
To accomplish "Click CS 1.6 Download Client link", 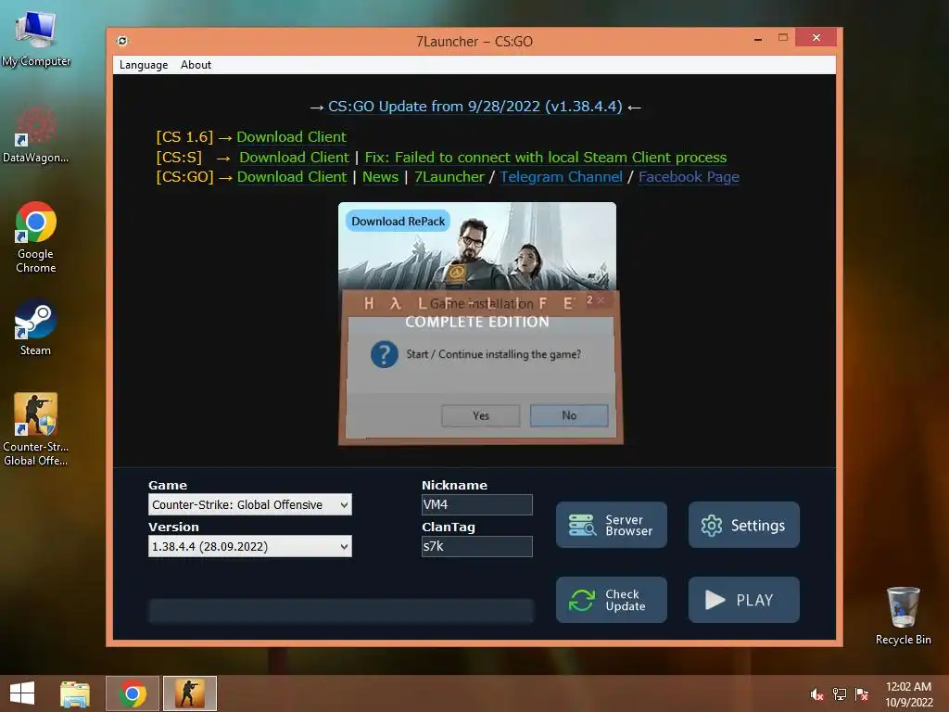I will pyautogui.click(x=291, y=137).
